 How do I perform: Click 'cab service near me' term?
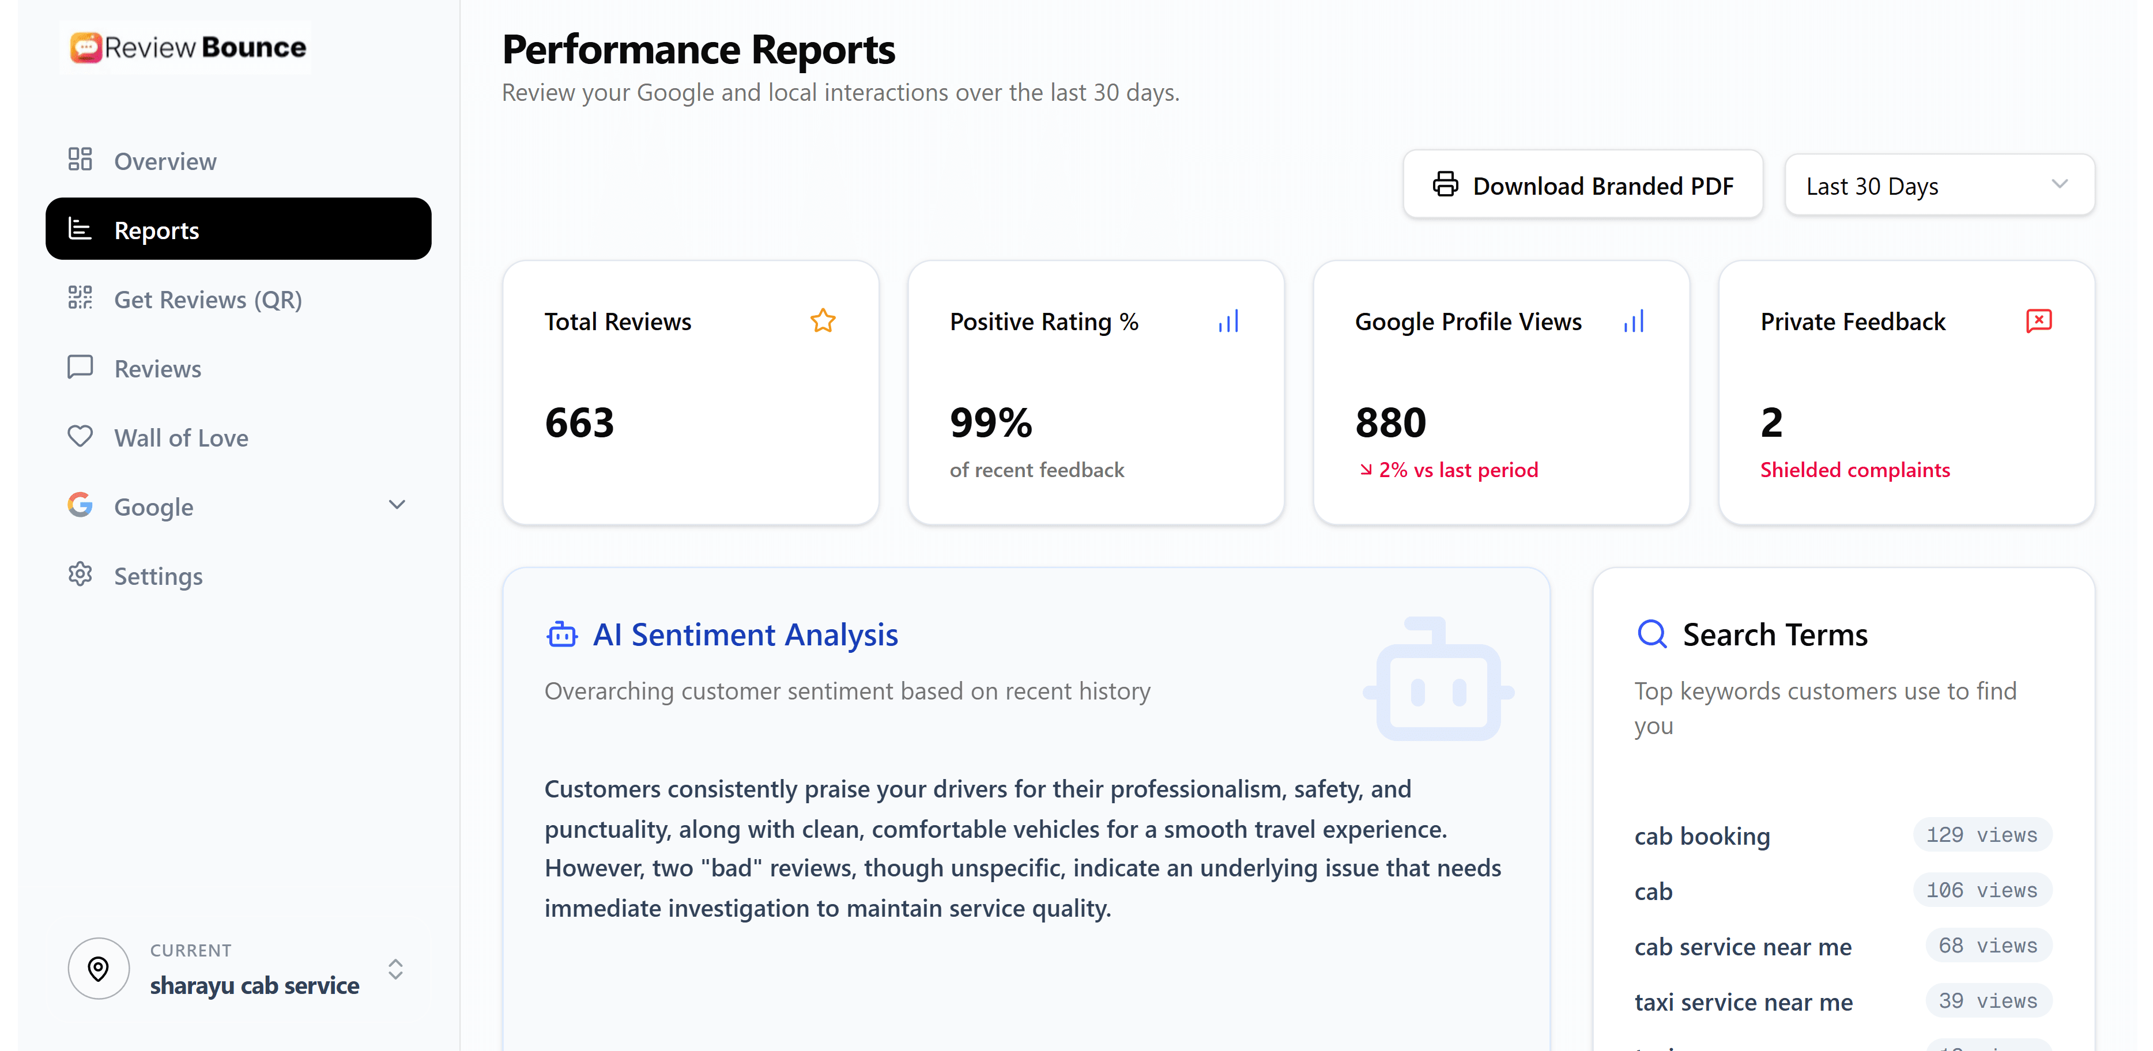tap(1744, 947)
